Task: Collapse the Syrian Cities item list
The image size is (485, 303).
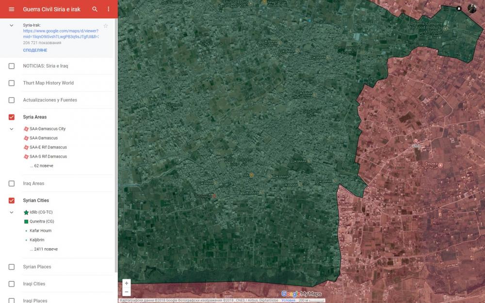Action: pyautogui.click(x=12, y=212)
